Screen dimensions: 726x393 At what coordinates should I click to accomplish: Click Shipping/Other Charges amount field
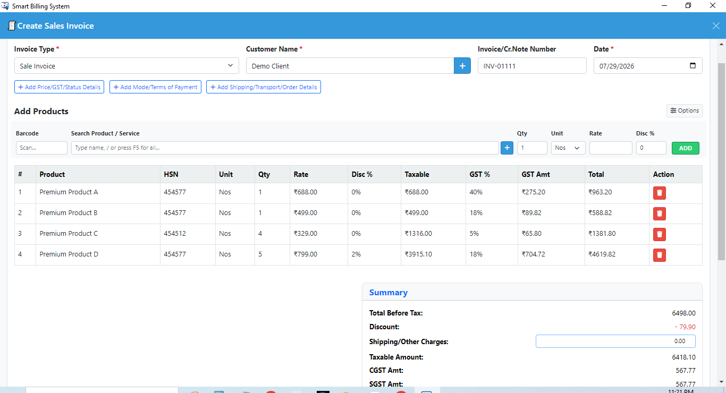(x=615, y=341)
